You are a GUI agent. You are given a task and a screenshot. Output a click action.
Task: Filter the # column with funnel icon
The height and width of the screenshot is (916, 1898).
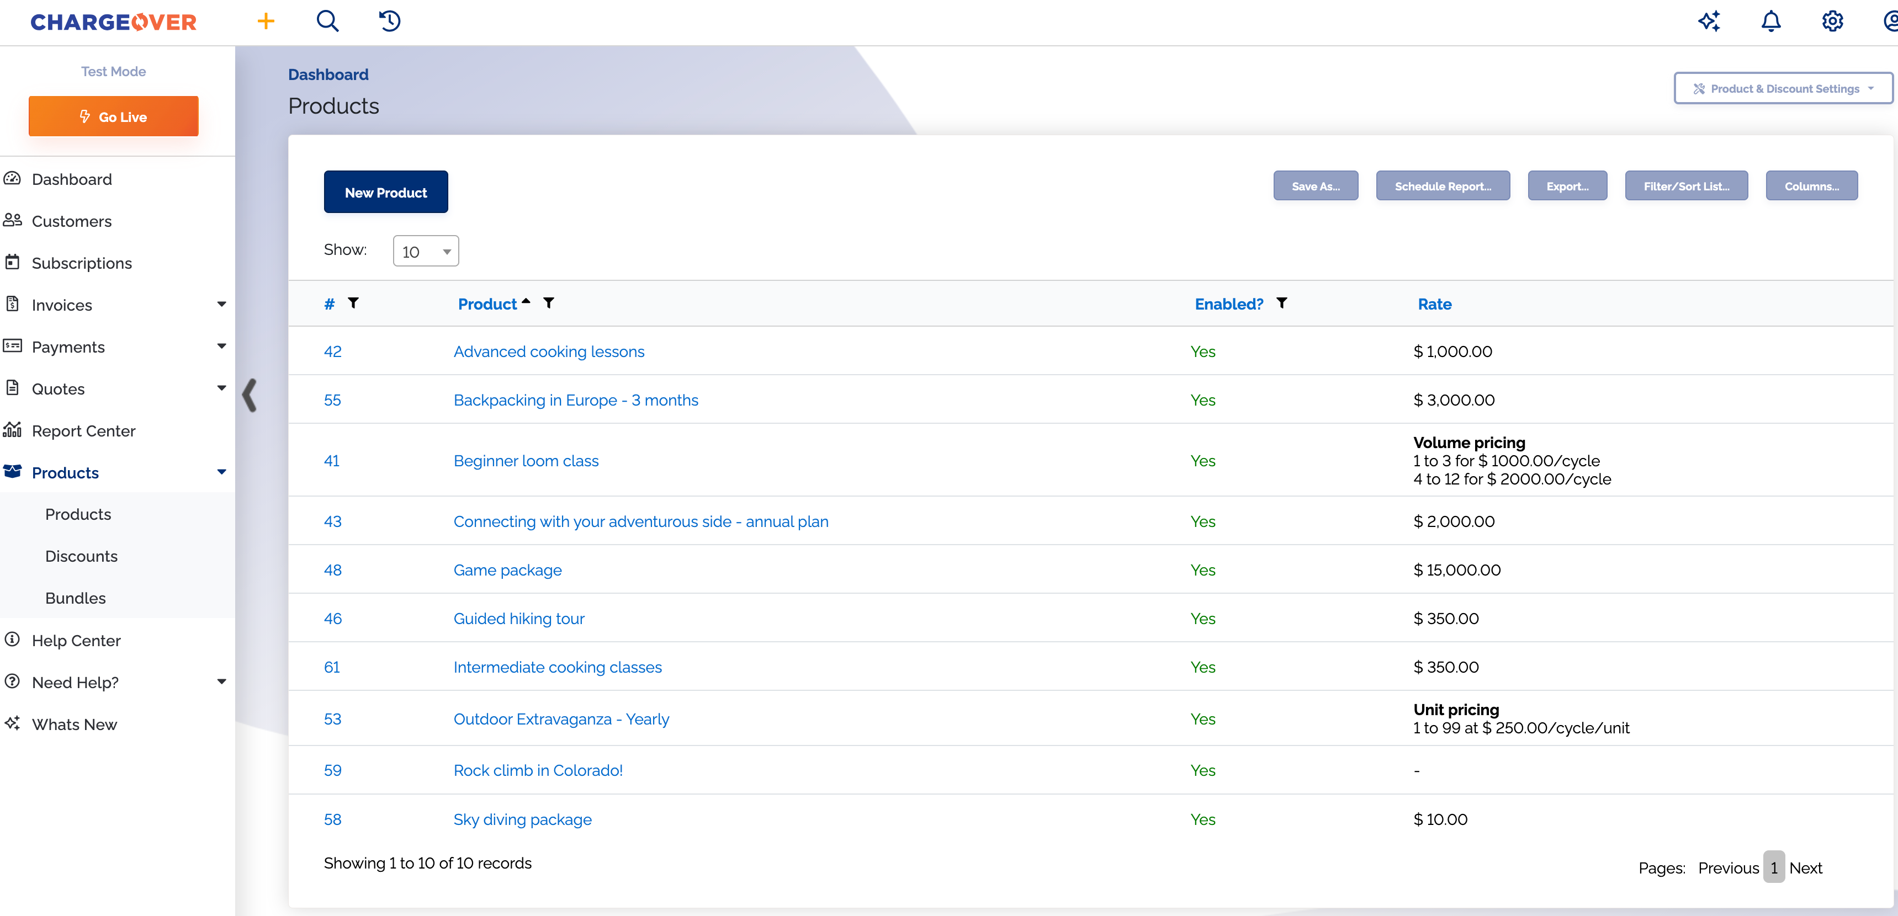coord(354,302)
